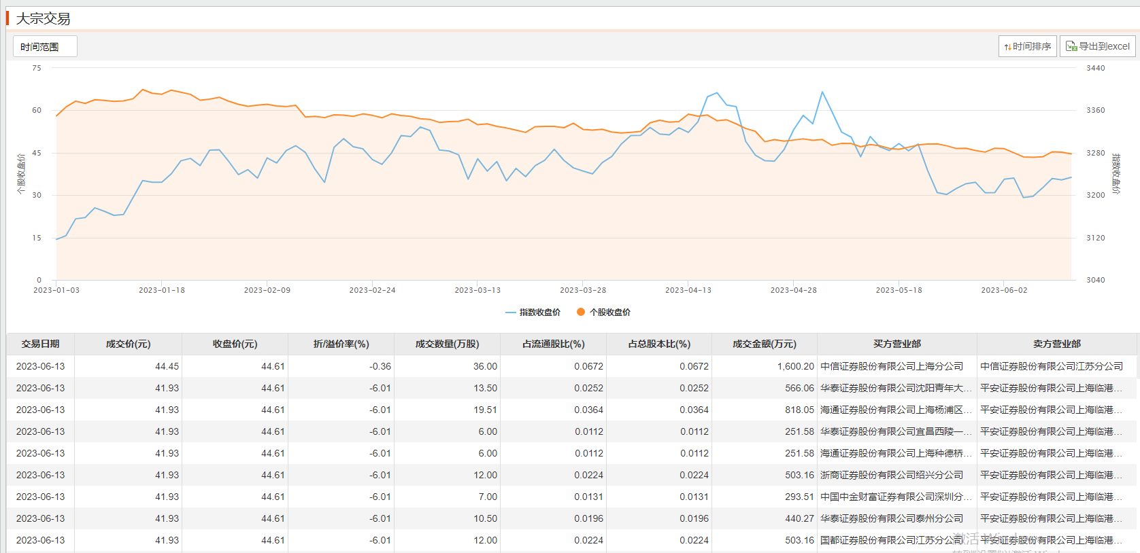Viewport: 1140px width, 553px height.
Task: Sort by the 交易日期 column header
Action: point(40,344)
